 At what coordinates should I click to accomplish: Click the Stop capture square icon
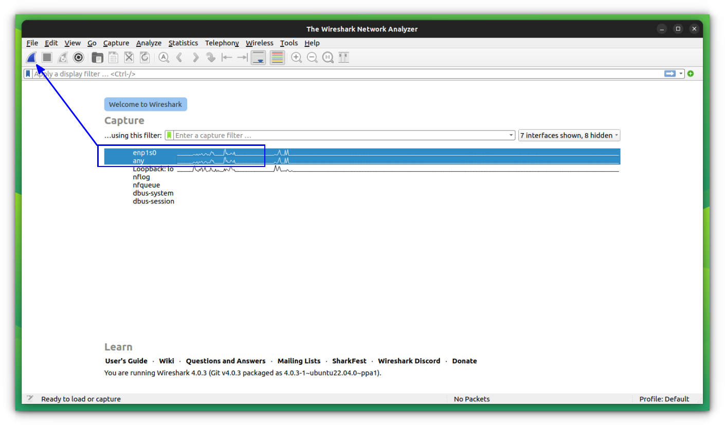tap(47, 58)
